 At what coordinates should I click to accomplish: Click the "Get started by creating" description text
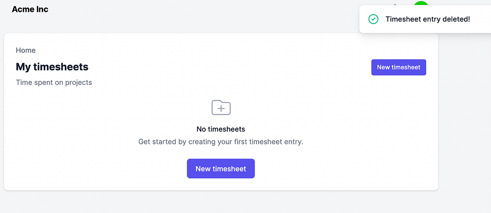click(220, 142)
